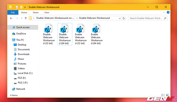177x102 pixels.
Task: Select Enable Webcam Workaround (32-bit) registry file
Action: (x=81, y=34)
